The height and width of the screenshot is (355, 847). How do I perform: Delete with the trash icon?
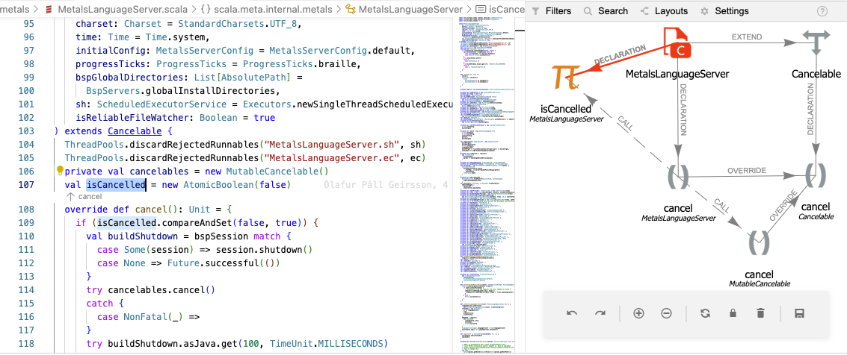pos(760,313)
